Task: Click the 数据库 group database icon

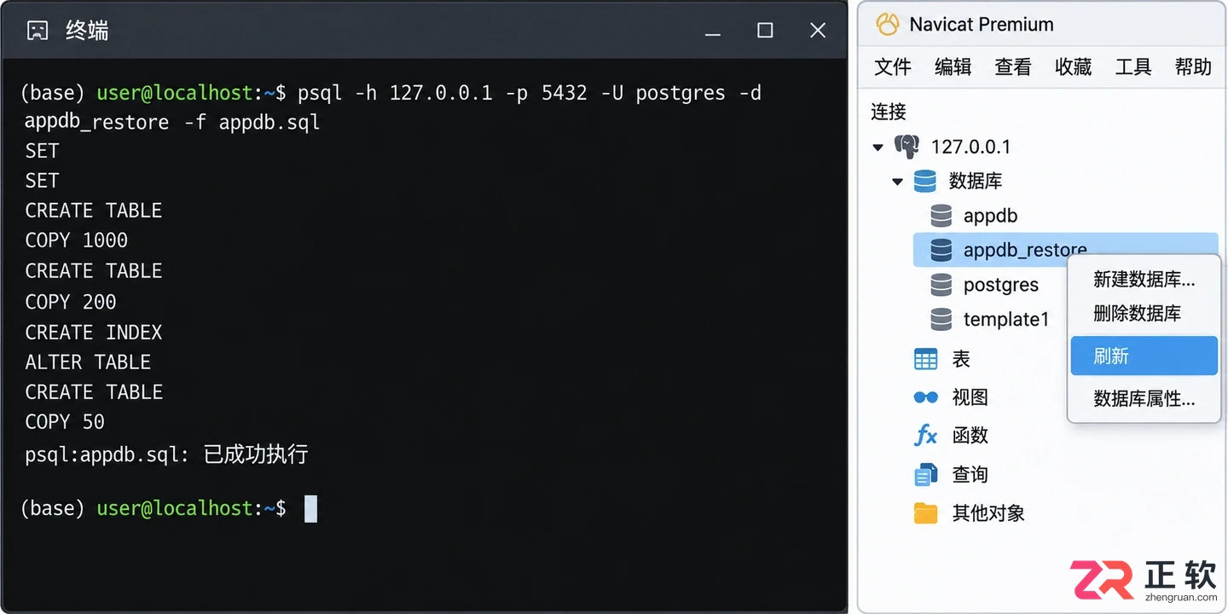Action: coord(924,181)
